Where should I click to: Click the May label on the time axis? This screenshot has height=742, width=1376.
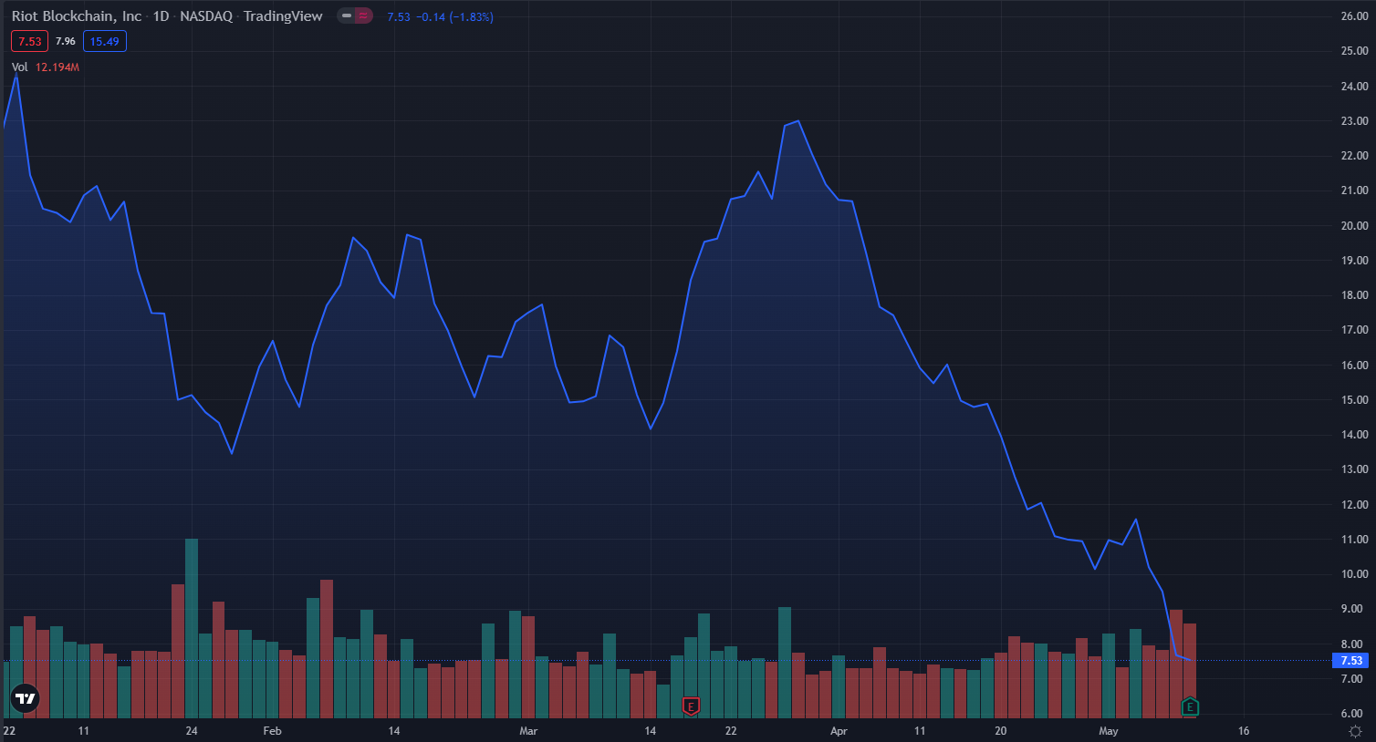pos(1109,731)
